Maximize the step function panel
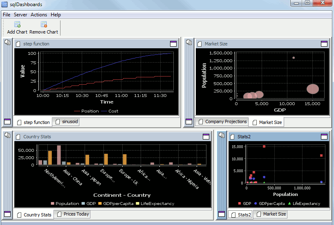This screenshot has height=225, width=334. click(x=173, y=44)
